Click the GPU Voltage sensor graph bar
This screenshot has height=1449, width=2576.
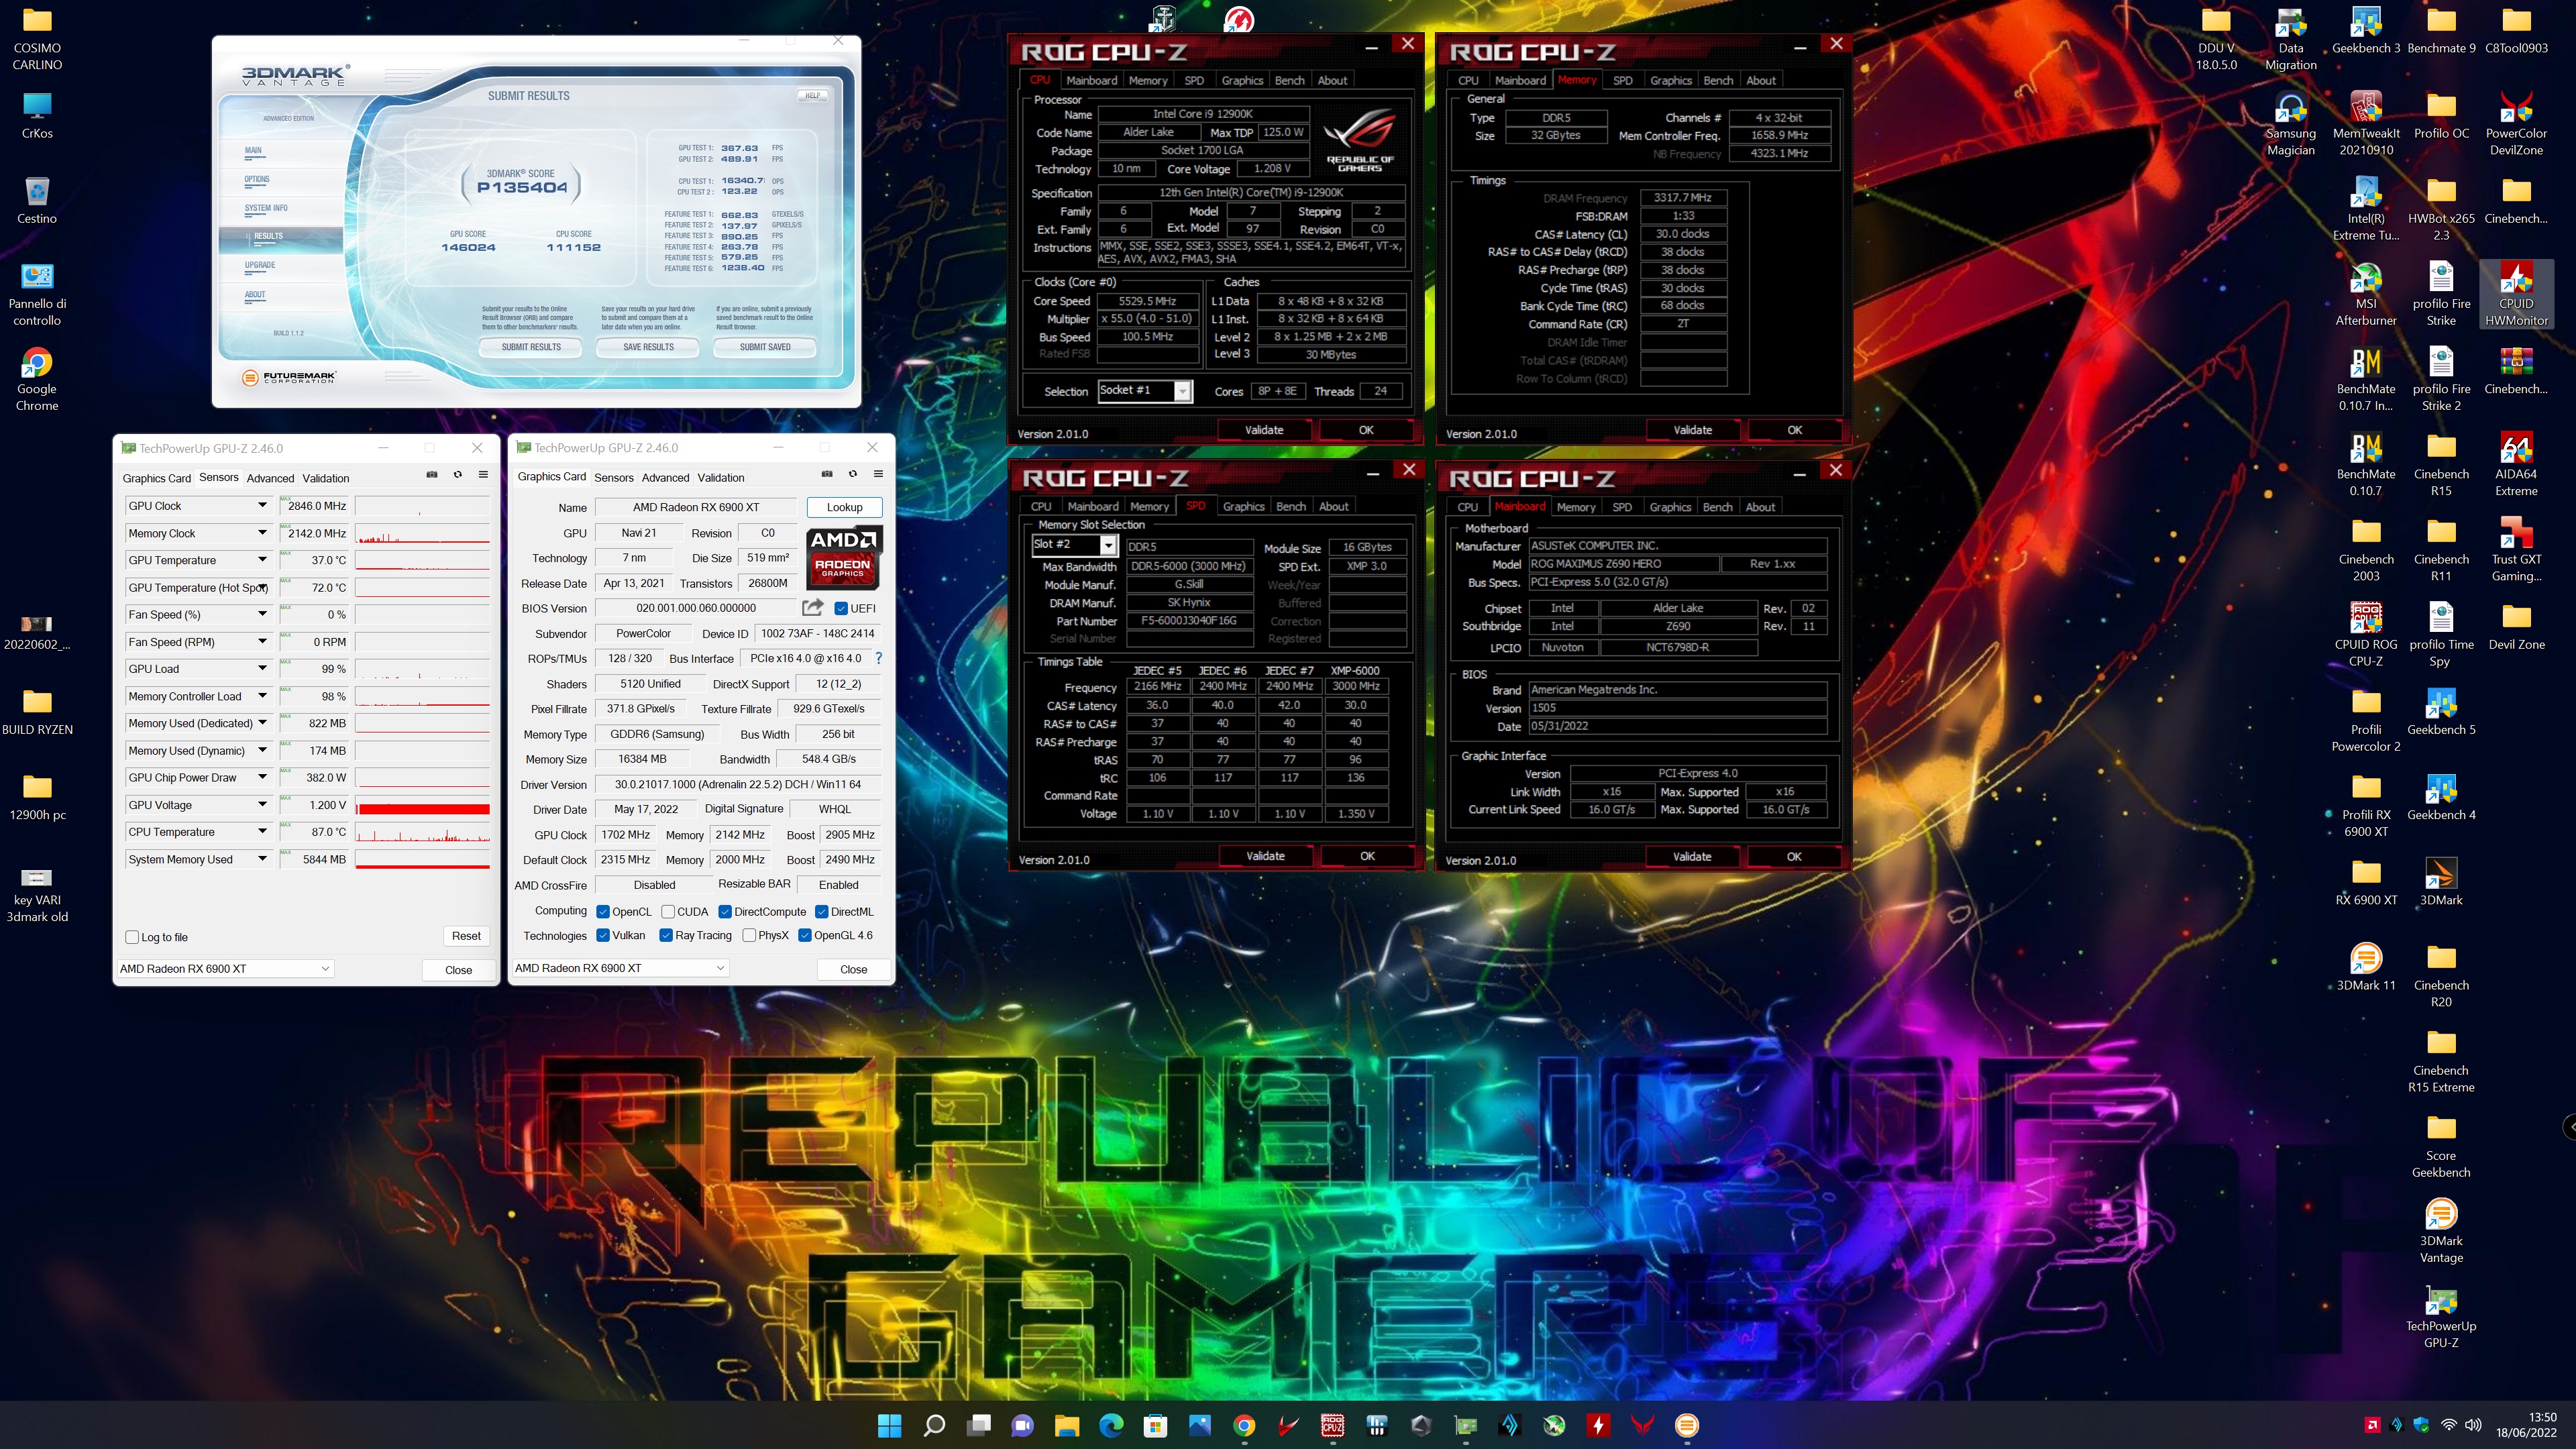423,805
